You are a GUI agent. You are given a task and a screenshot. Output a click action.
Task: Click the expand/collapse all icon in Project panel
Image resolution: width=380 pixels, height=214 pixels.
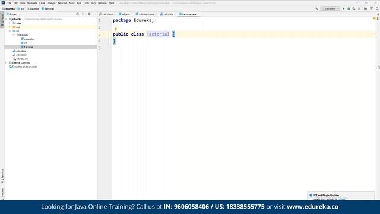coord(83,14)
